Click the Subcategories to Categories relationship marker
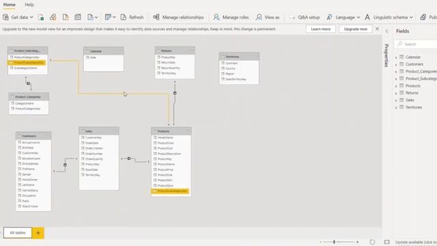 tap(28, 83)
